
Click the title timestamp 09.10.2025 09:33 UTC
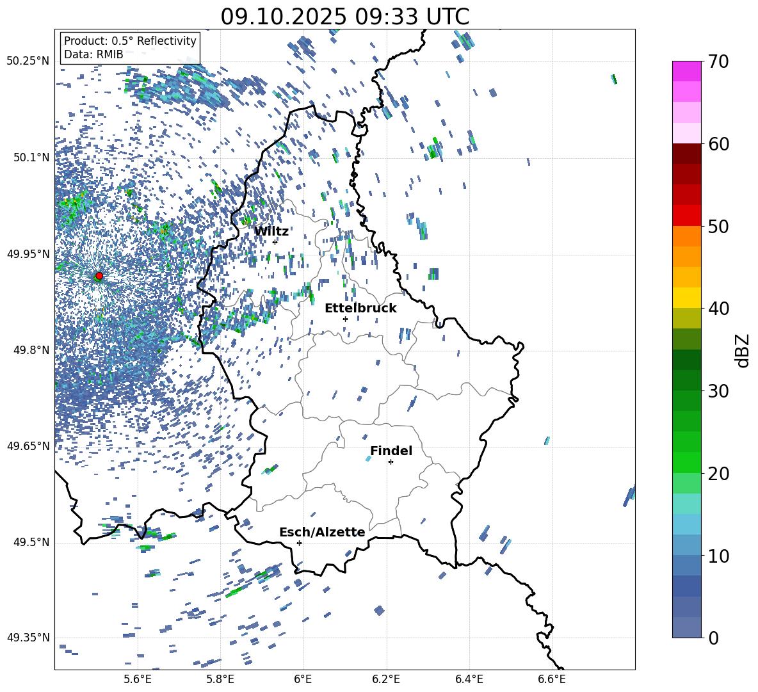point(344,17)
